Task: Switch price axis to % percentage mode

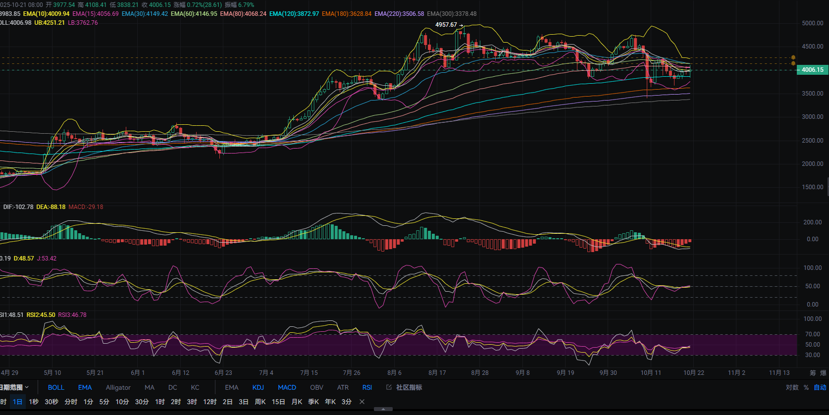Action: tap(806, 387)
